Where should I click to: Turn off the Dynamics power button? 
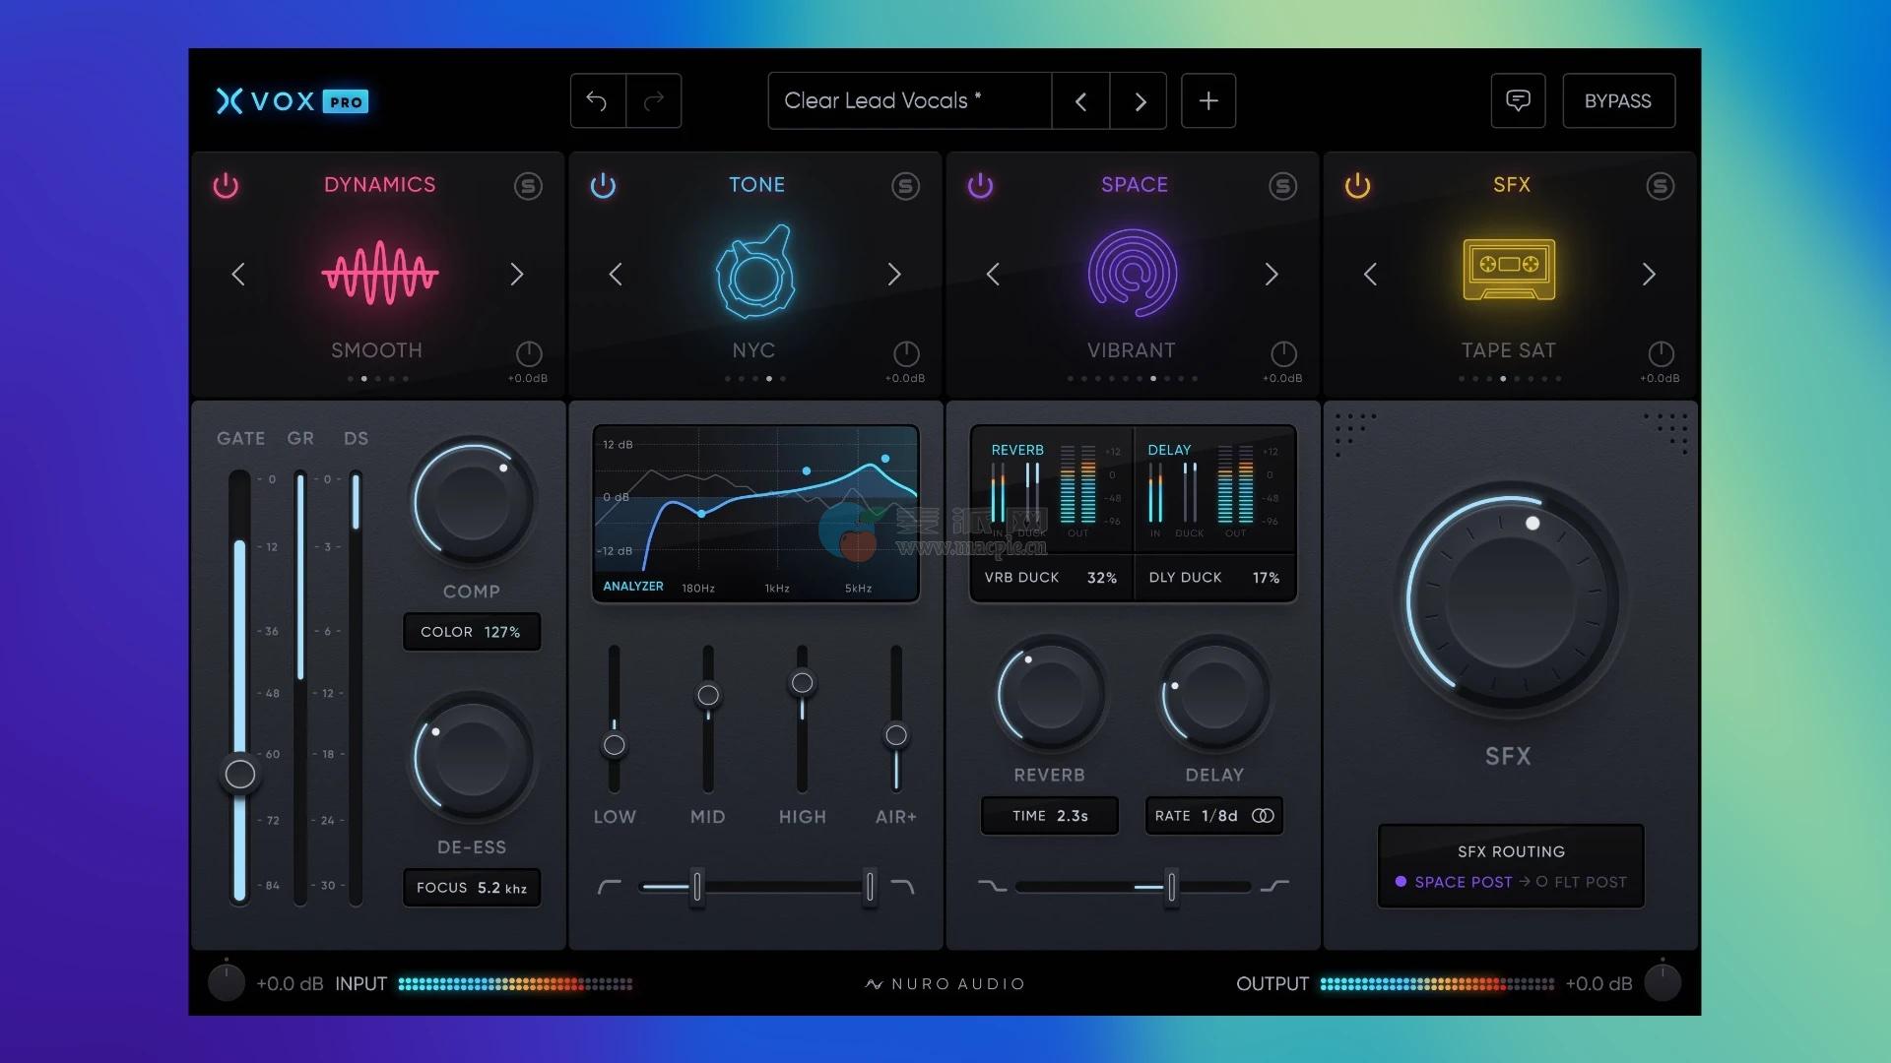pos(226,186)
